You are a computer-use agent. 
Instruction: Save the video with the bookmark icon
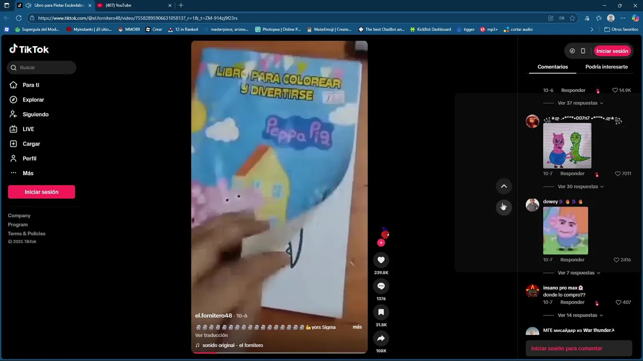coord(381,312)
